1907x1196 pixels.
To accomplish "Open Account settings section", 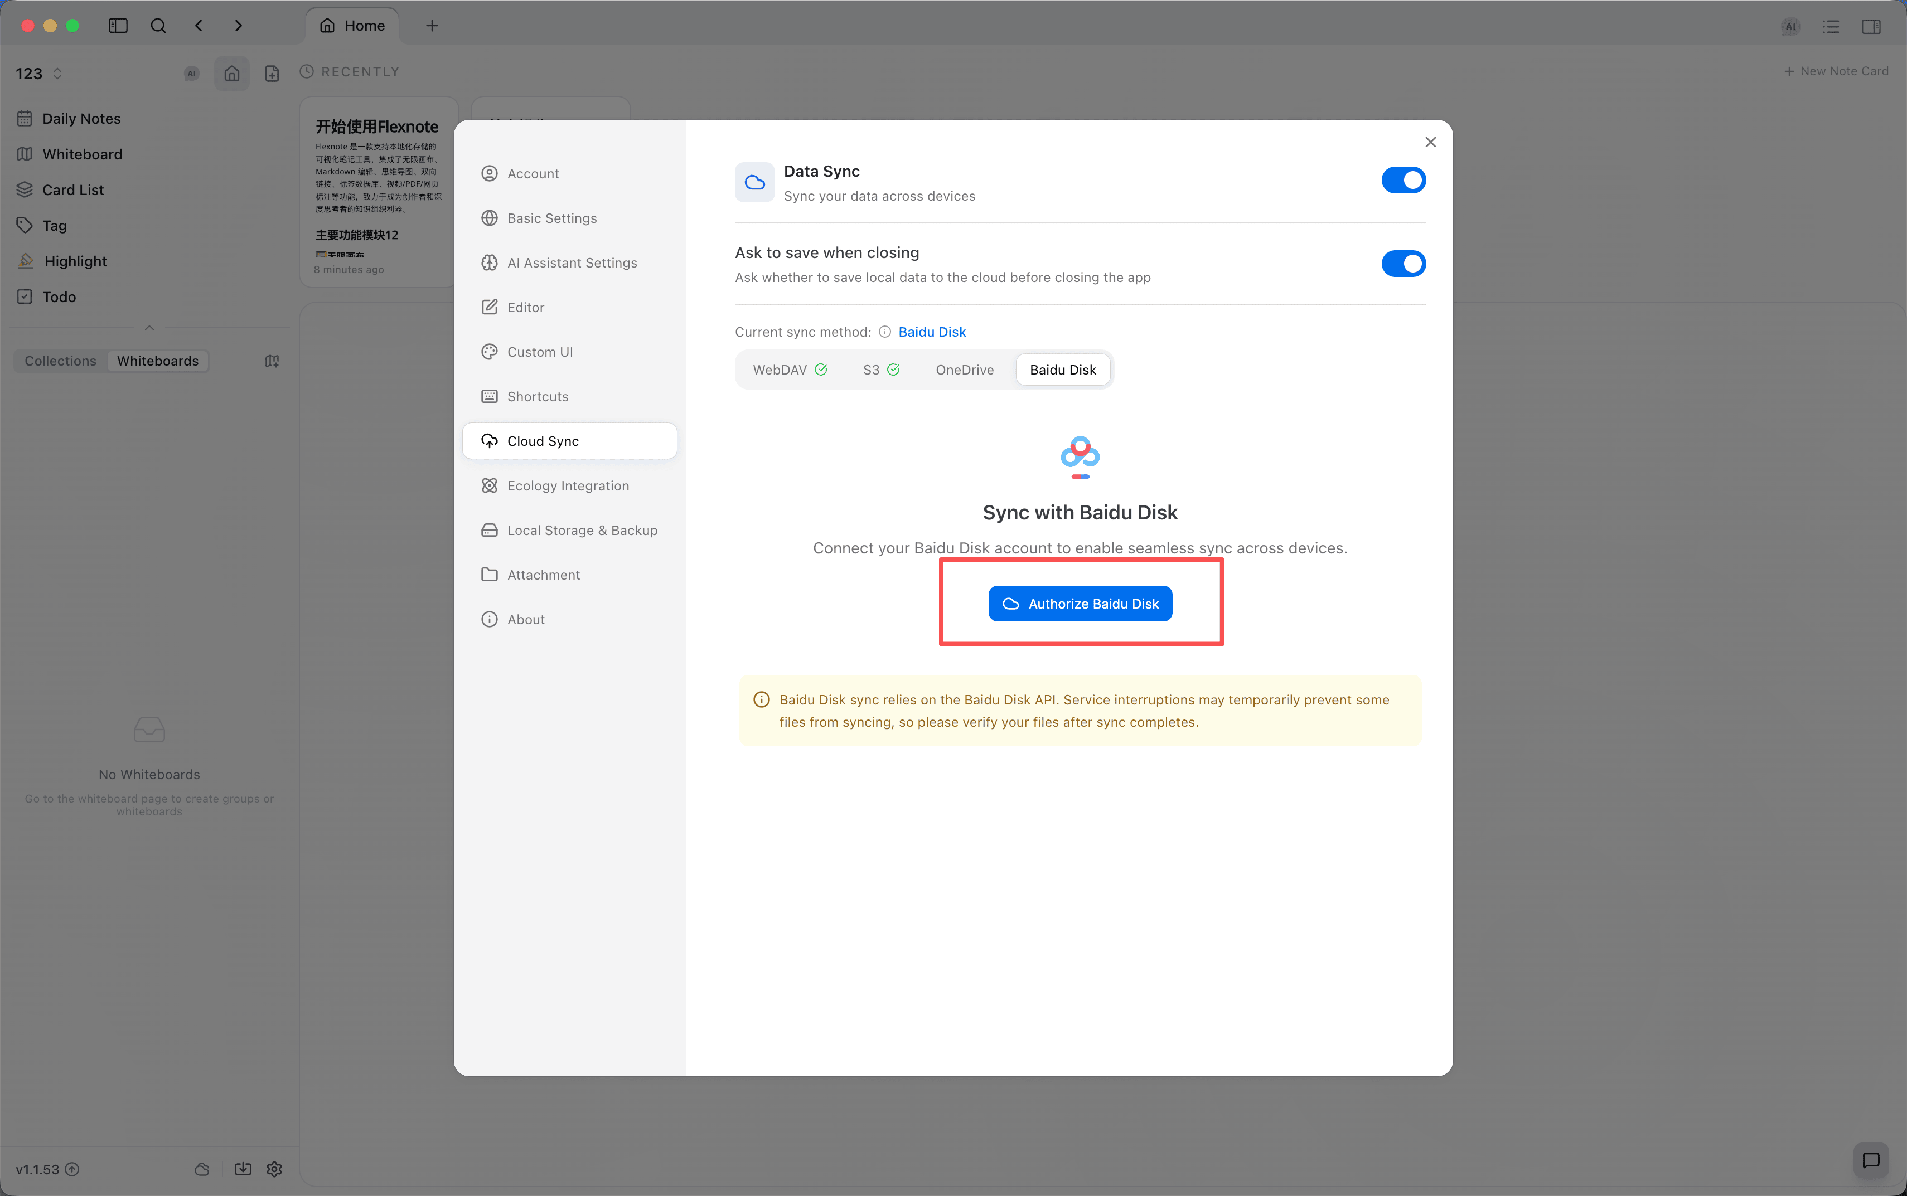I will click(x=570, y=173).
